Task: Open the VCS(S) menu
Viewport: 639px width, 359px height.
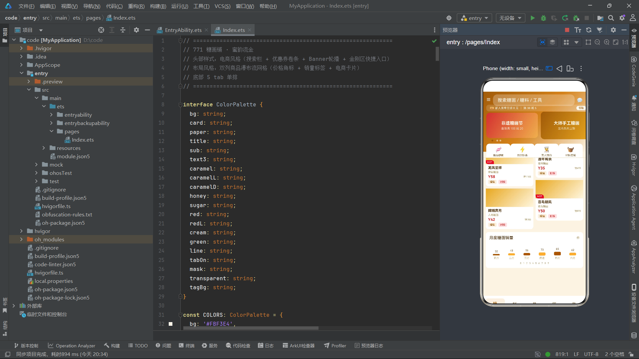Action: coord(222,6)
